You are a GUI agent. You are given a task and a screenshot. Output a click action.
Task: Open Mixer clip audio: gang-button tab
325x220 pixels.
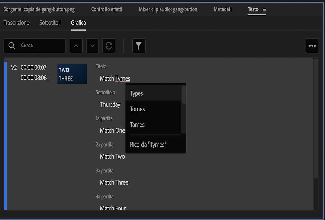coord(168,9)
